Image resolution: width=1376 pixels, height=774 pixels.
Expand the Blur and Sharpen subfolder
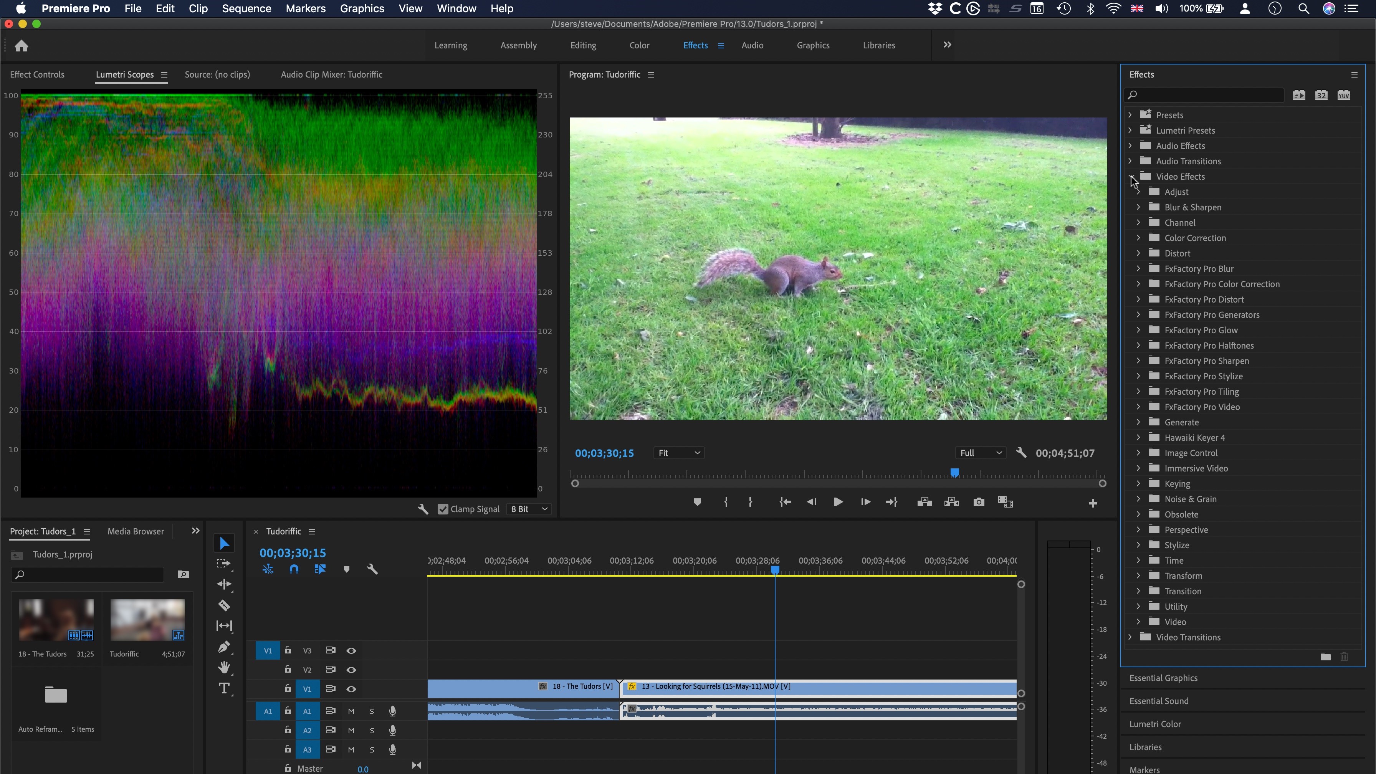[x=1139, y=207]
